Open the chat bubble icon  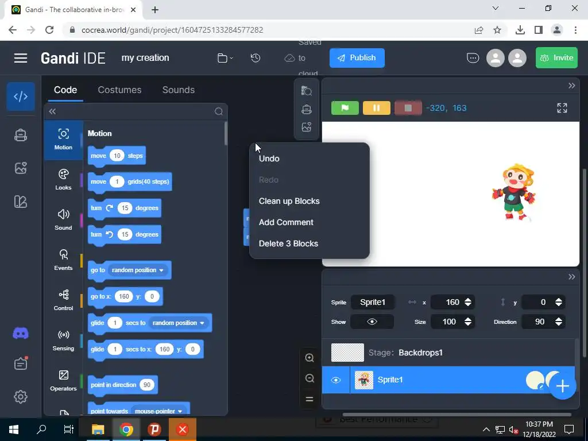click(x=473, y=58)
